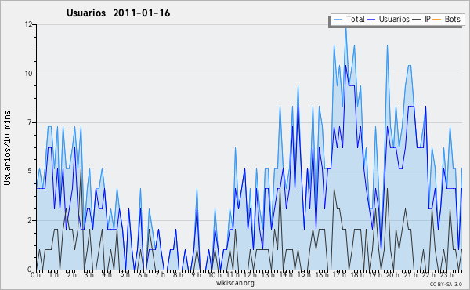Image resolution: width=470 pixels, height=290 pixels.
Task: Click the '7 h' x-axis label
Action: 161,274
